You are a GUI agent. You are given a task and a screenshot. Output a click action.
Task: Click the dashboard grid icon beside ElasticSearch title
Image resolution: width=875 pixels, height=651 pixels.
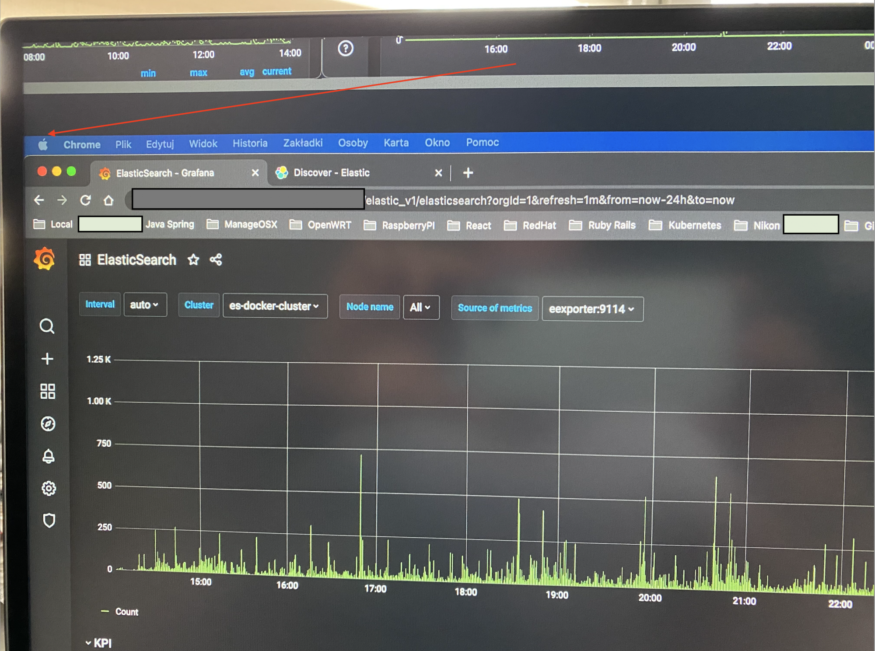click(85, 260)
